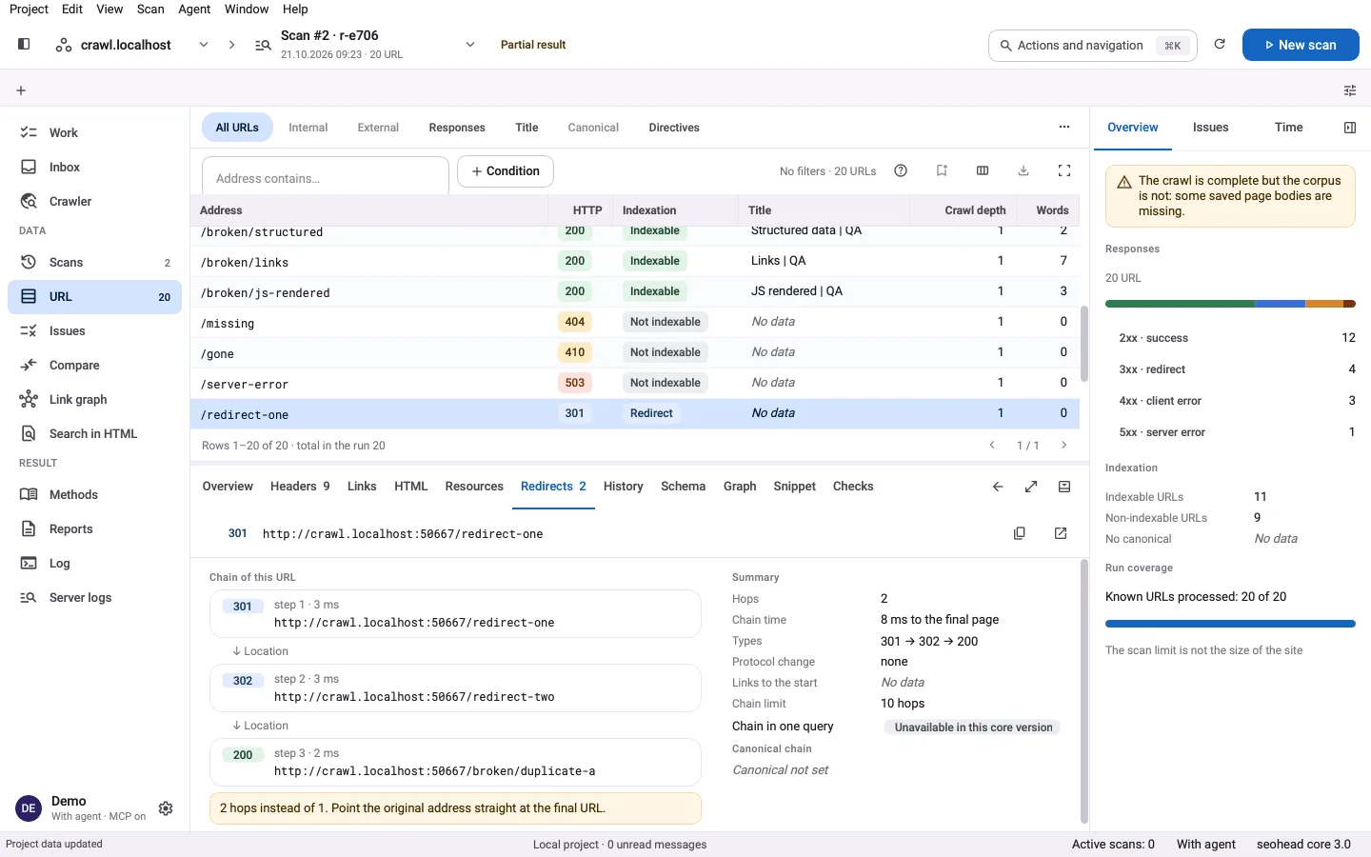Open the Agent menu

(194, 10)
